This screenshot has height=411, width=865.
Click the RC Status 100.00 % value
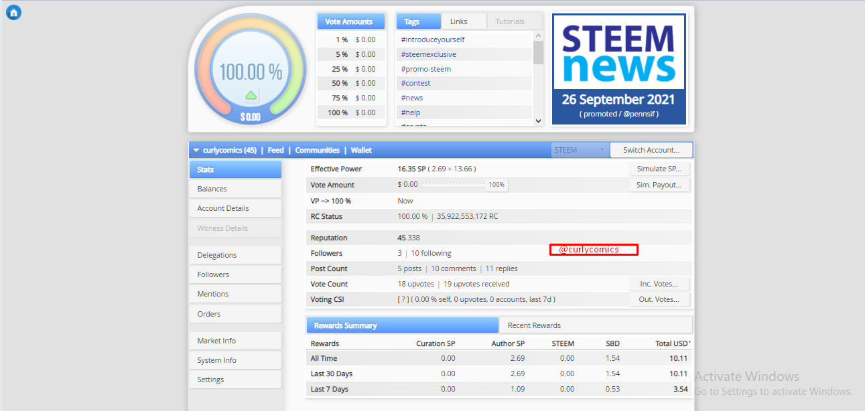click(412, 216)
